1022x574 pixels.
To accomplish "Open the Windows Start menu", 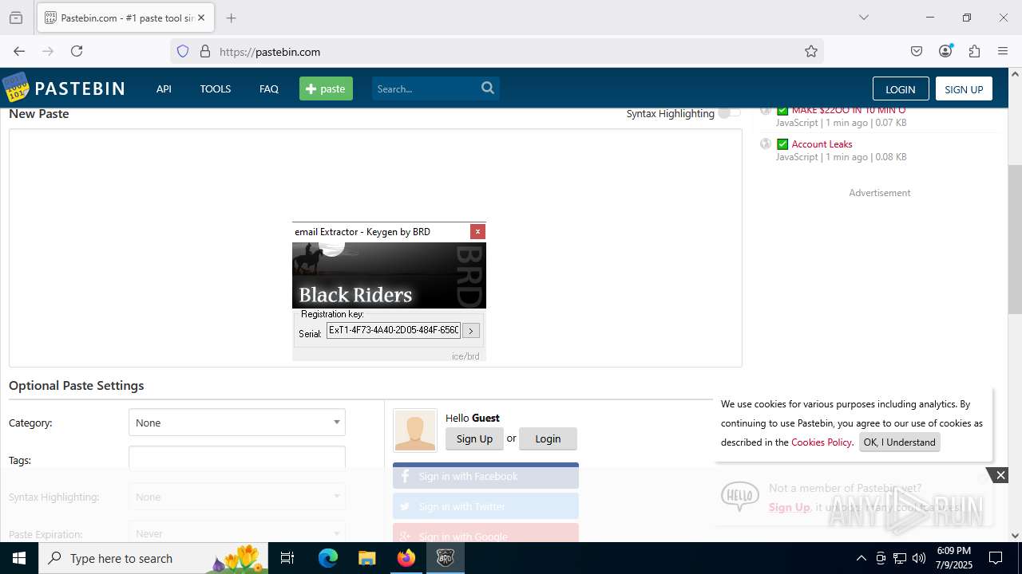I will [19, 558].
